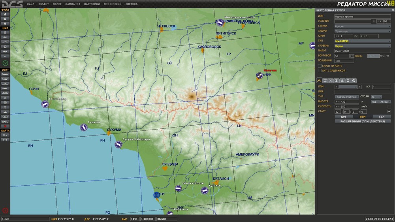Click the Сенаки-Колхи airfield marker
395x222 pixels.
[179, 188]
